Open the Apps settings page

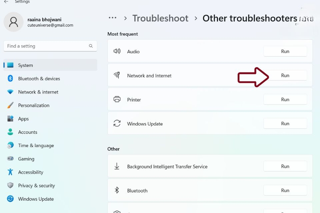click(x=50, y=119)
